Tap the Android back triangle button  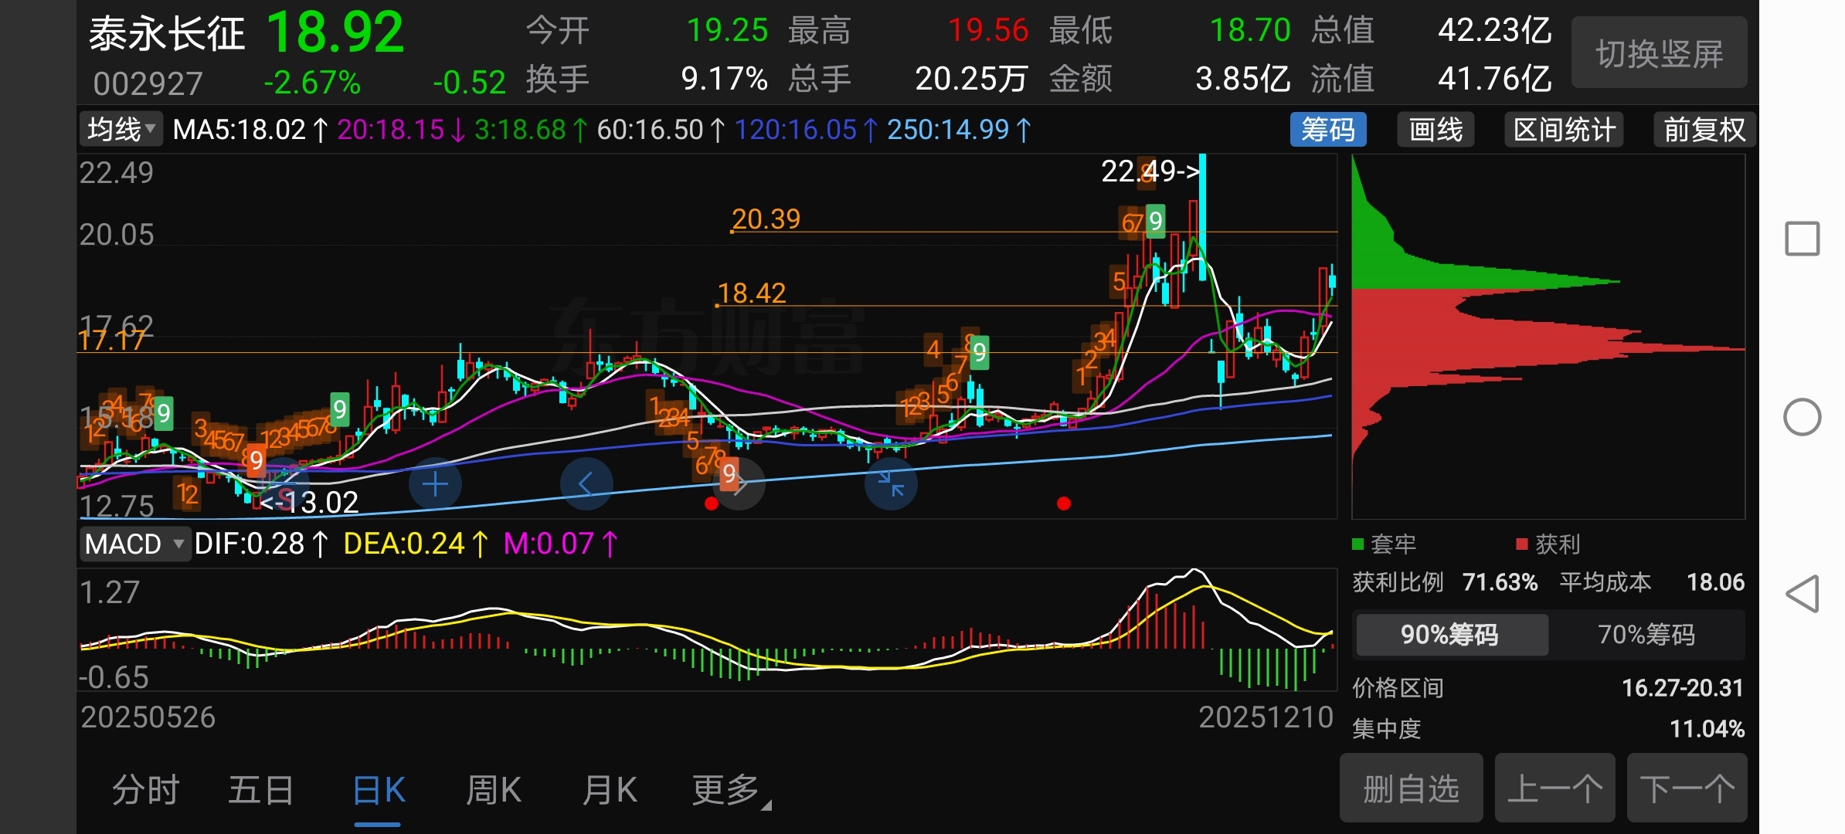[x=1803, y=594]
